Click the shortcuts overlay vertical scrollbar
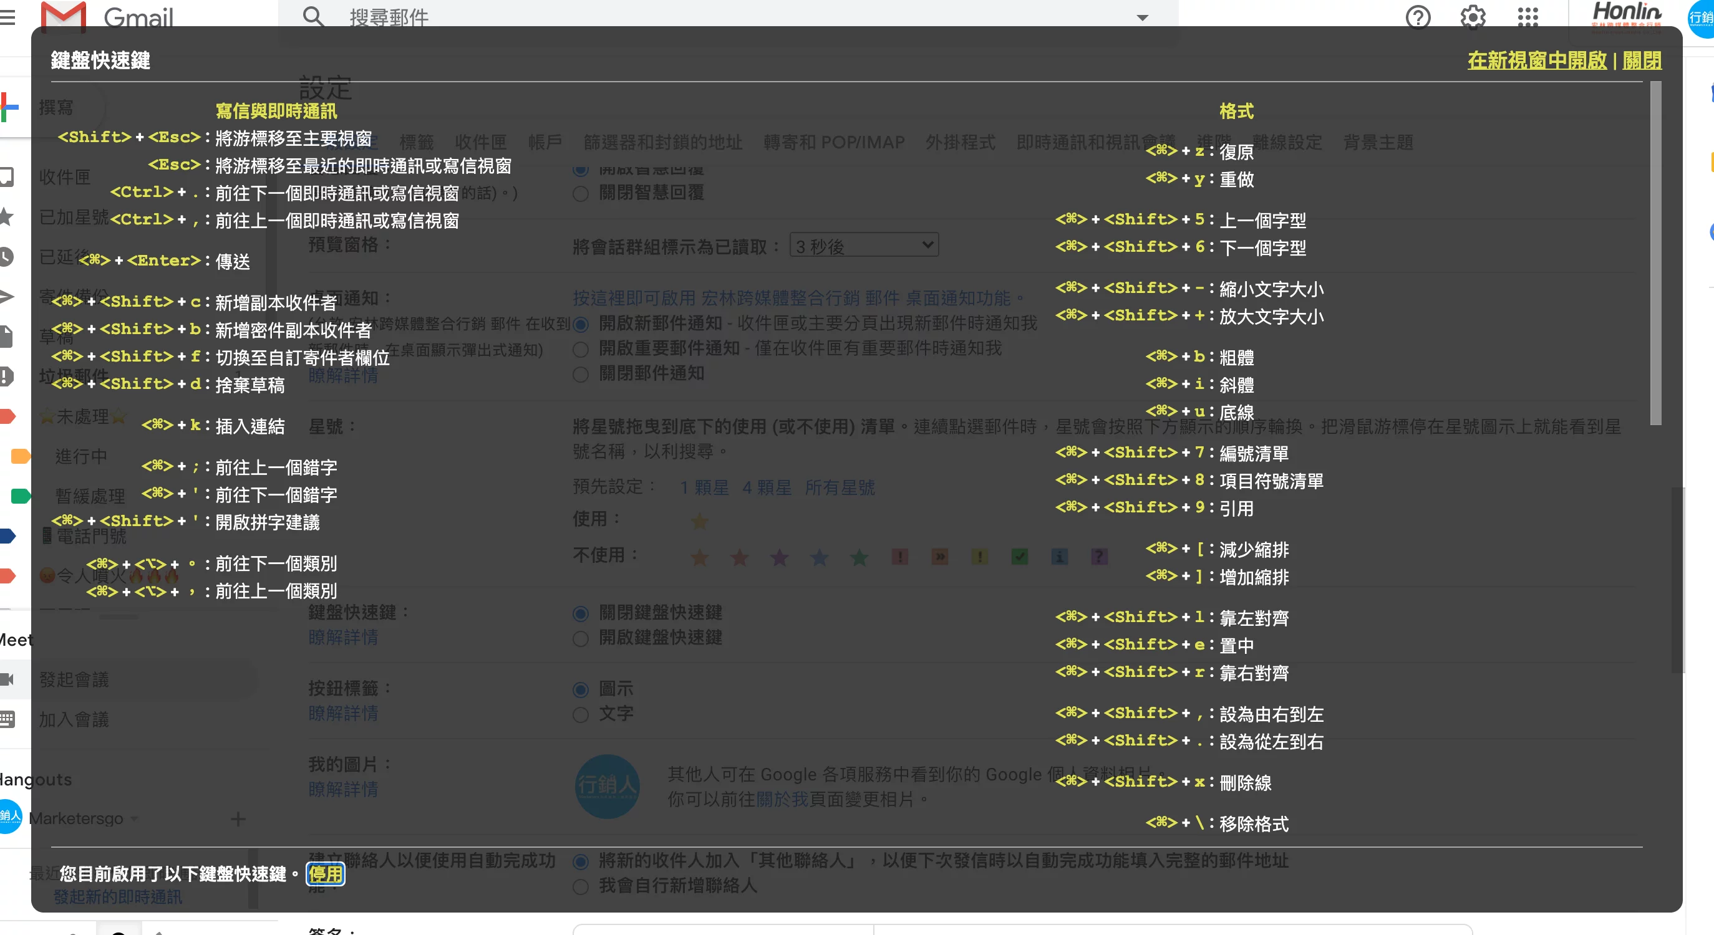 click(1655, 252)
